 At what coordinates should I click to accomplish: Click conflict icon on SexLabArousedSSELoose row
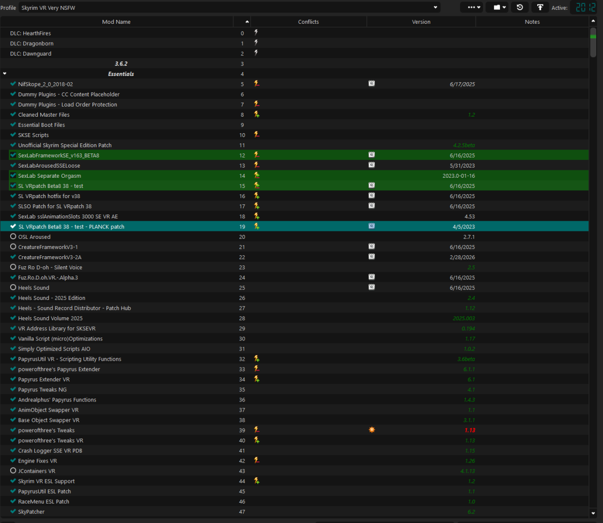point(256,165)
